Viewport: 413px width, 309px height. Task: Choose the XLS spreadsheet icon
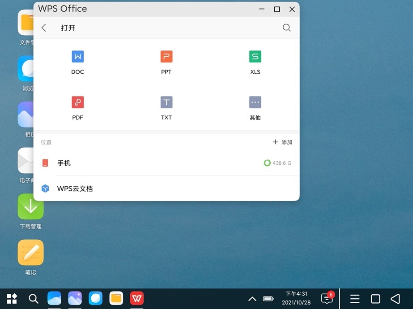(x=255, y=57)
